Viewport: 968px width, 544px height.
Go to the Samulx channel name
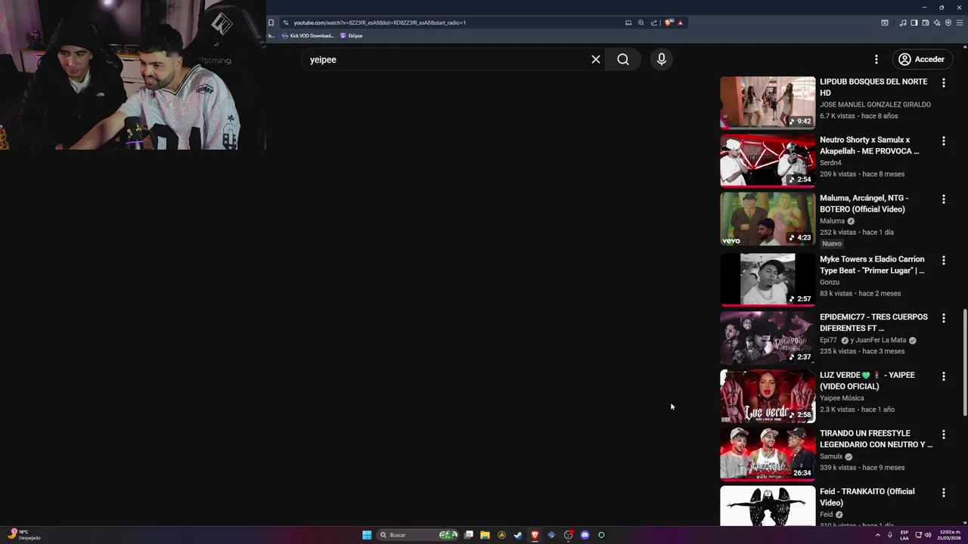point(831,456)
